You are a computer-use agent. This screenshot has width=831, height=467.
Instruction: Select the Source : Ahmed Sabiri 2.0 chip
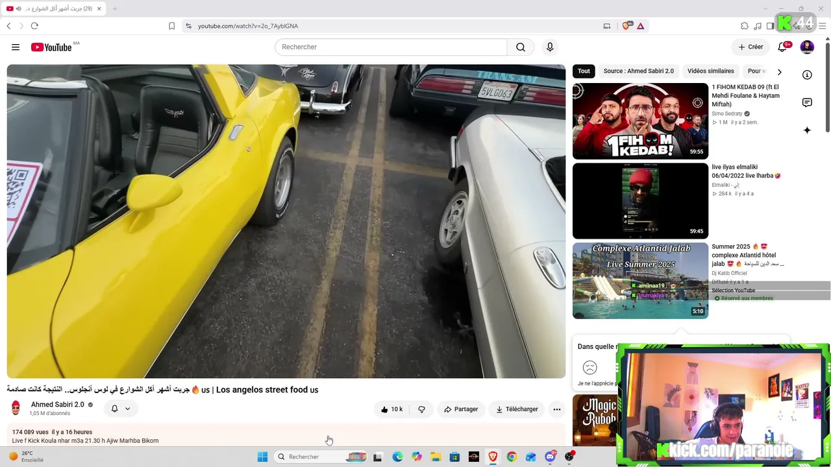coord(639,71)
